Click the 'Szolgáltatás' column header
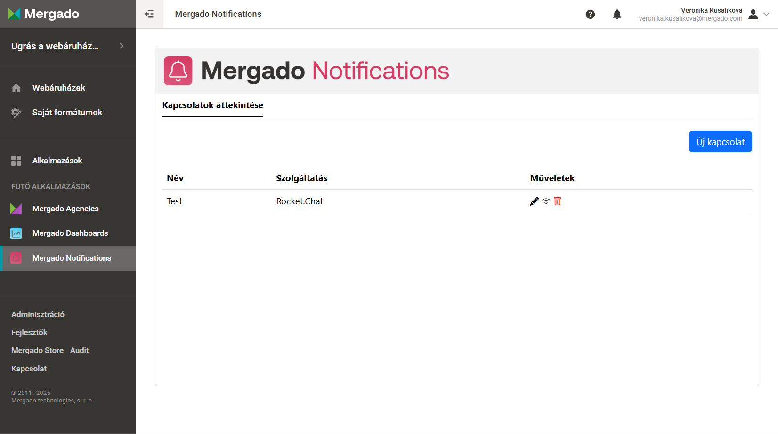Viewport: 778px width, 434px height. (x=301, y=178)
